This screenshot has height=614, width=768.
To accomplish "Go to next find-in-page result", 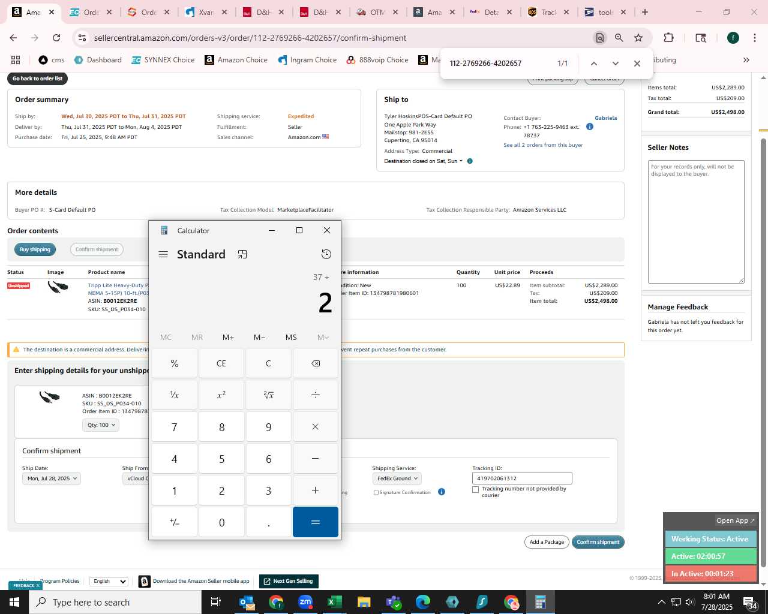I will click(615, 64).
